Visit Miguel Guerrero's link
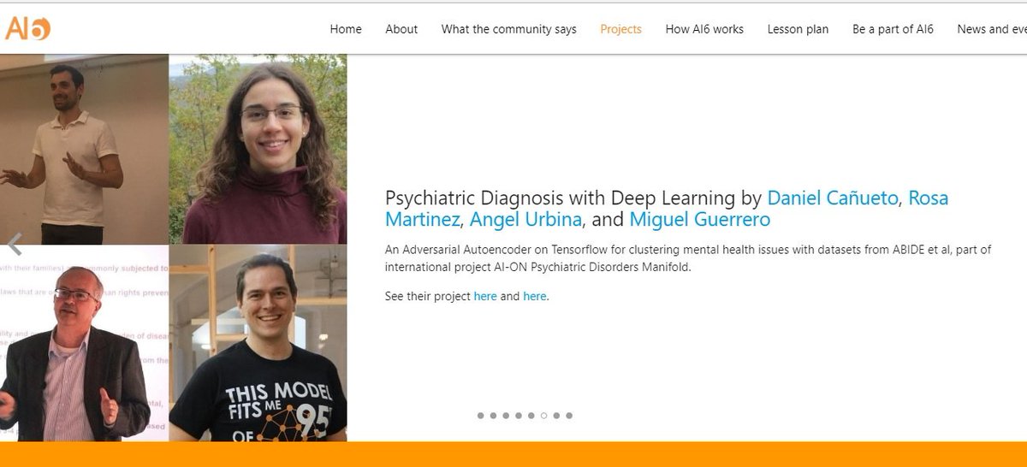 tap(699, 220)
